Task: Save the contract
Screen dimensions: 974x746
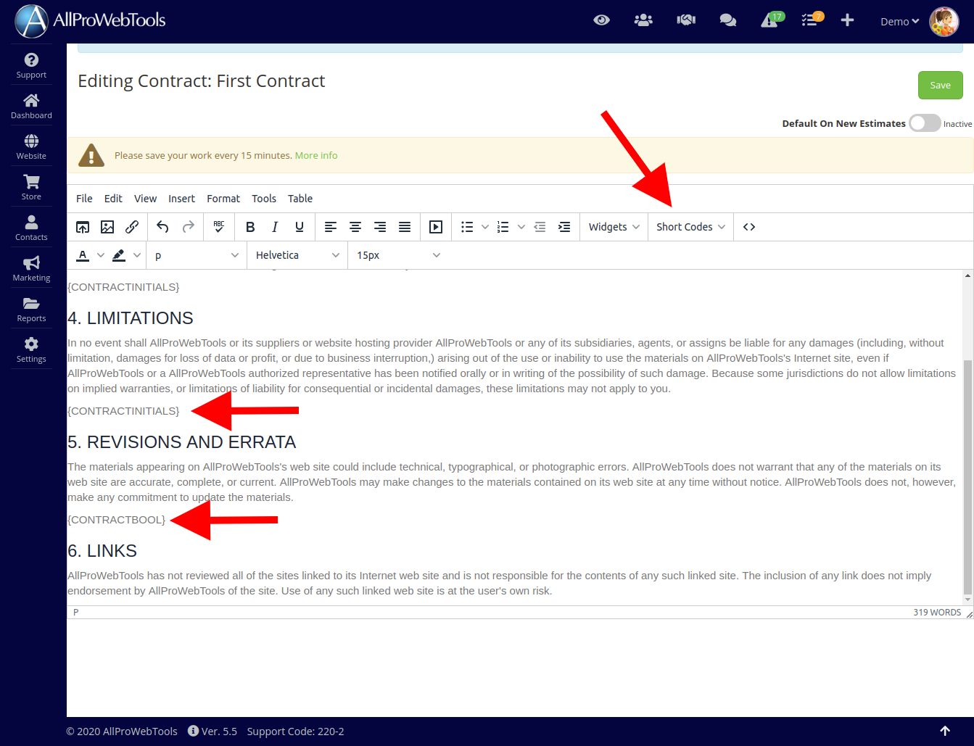Action: click(941, 85)
